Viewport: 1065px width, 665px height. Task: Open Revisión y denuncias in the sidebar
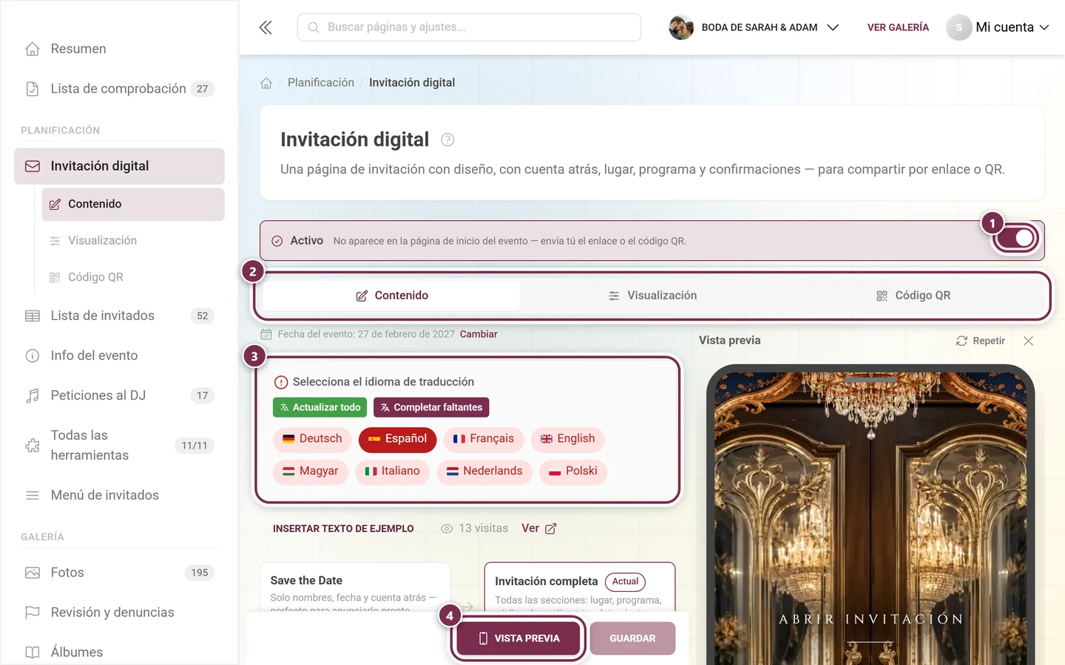pyautogui.click(x=119, y=613)
